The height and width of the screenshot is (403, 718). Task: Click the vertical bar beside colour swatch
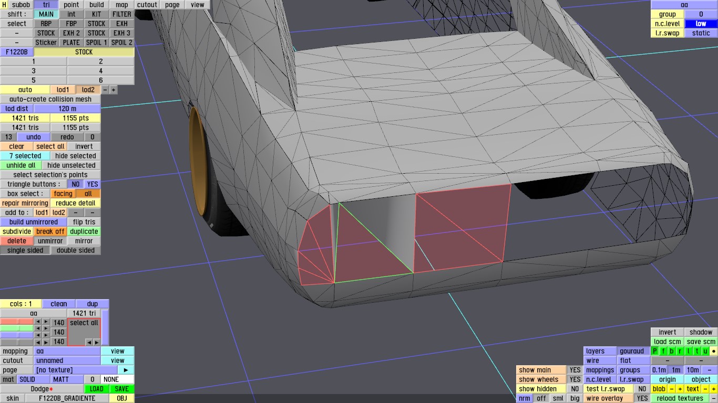click(105, 327)
